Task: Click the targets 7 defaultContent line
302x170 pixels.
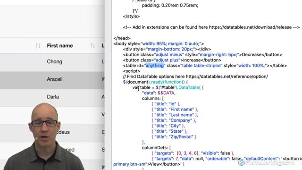Action: click(226, 159)
